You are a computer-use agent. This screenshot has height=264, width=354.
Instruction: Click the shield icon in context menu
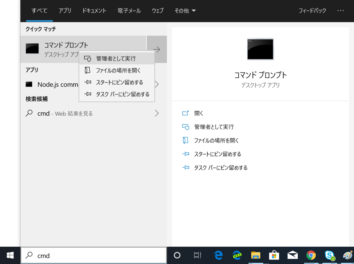[x=88, y=59]
